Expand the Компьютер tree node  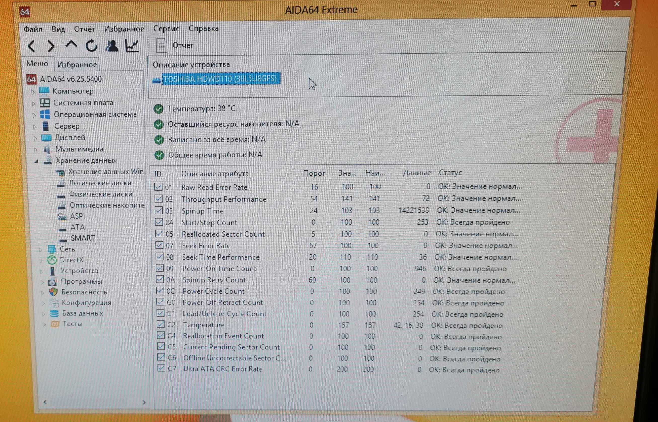click(x=33, y=92)
